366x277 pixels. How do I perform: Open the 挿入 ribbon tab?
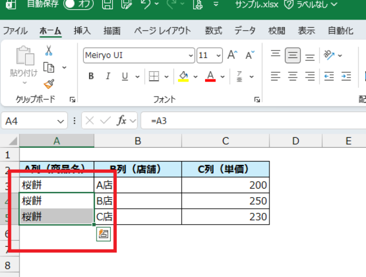[x=82, y=30]
